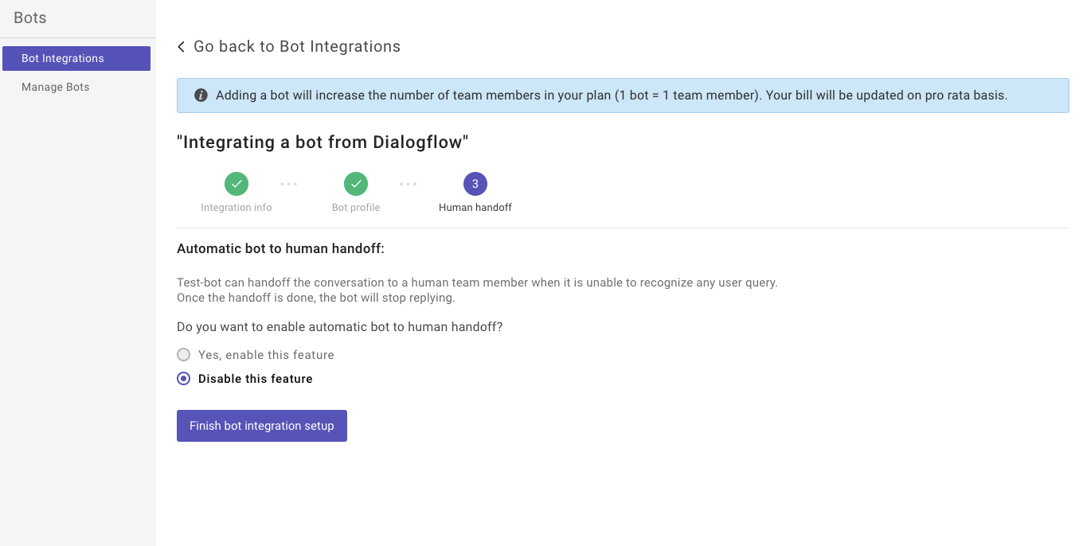Click the 'Integrating a bot from Dialogflow' heading
The image size is (1087, 546).
point(323,142)
